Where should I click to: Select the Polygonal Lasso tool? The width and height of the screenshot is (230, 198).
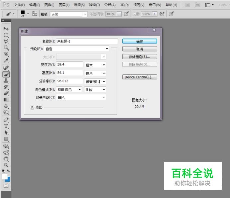tap(6, 41)
